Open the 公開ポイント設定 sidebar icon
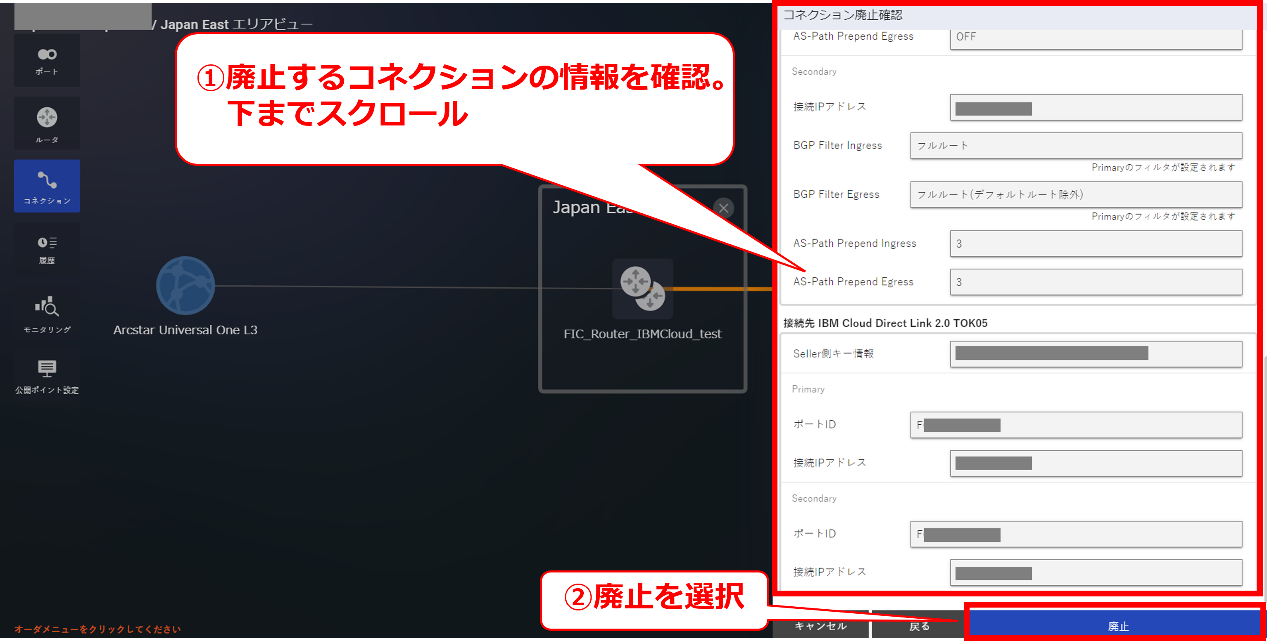This screenshot has width=1267, height=641. coord(47,376)
